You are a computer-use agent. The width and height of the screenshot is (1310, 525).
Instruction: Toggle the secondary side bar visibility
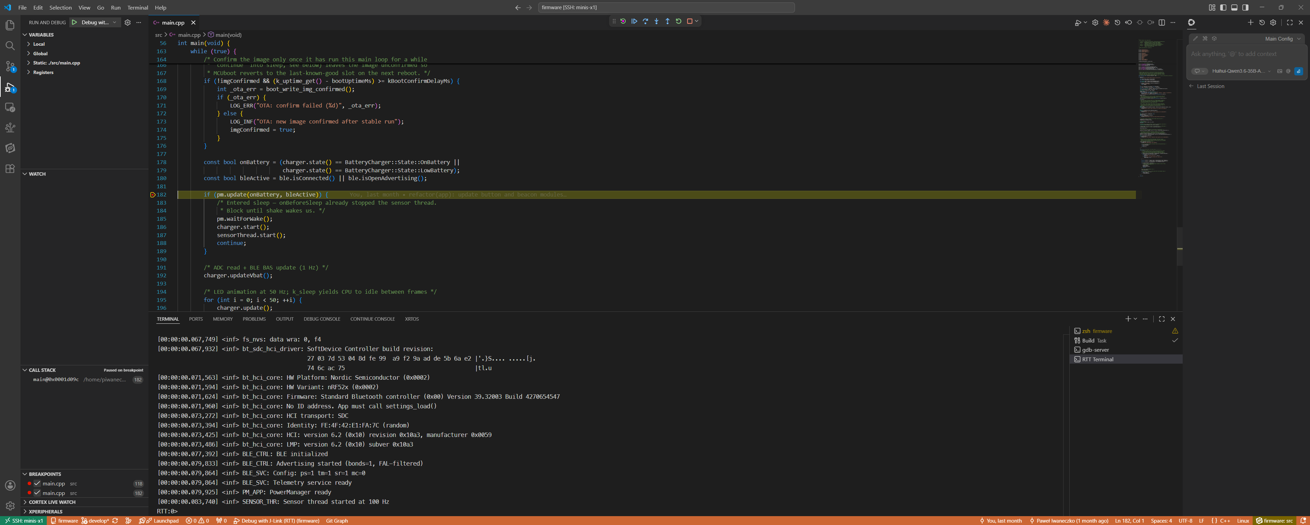1245,8
